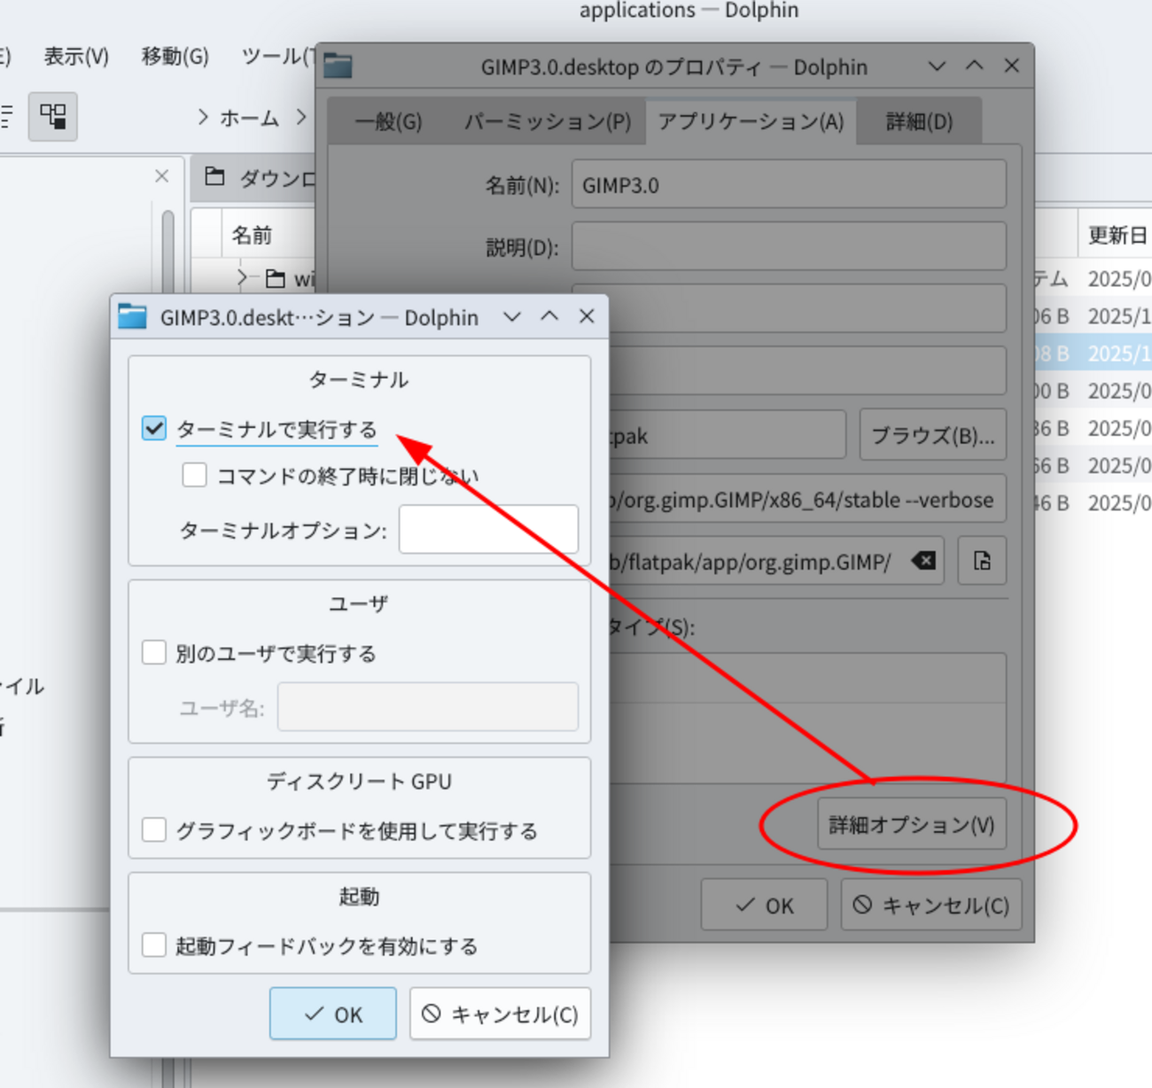Enable 別のユーザで実行する checkbox
Viewport: 1152px width, 1088px height.
154,653
